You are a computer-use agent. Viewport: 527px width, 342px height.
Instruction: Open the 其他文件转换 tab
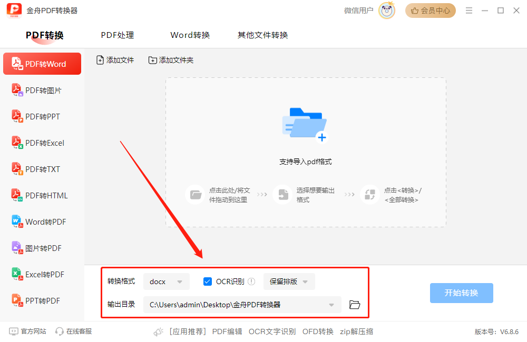(x=262, y=35)
